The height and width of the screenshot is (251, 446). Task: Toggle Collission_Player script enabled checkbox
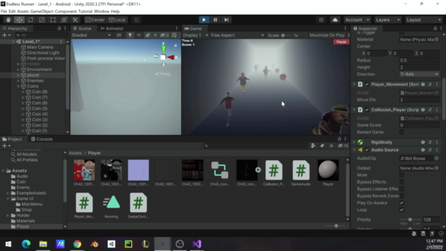(x=367, y=109)
